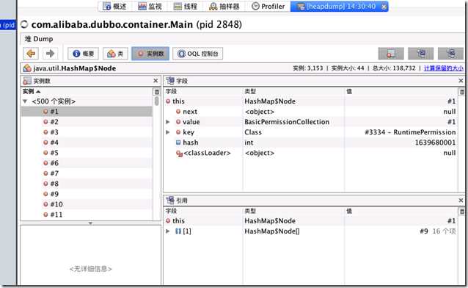Click the HashMap$Node[] type cell
This screenshot has height=288, width=468.
[x=272, y=231]
